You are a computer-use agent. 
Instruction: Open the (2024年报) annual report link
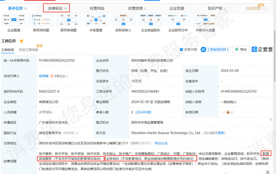[x=143, y=112]
